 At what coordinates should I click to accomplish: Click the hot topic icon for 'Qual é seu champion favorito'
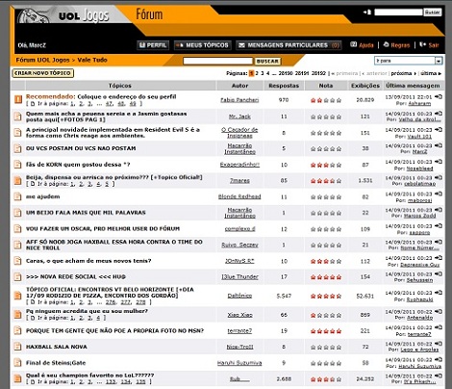17,378
